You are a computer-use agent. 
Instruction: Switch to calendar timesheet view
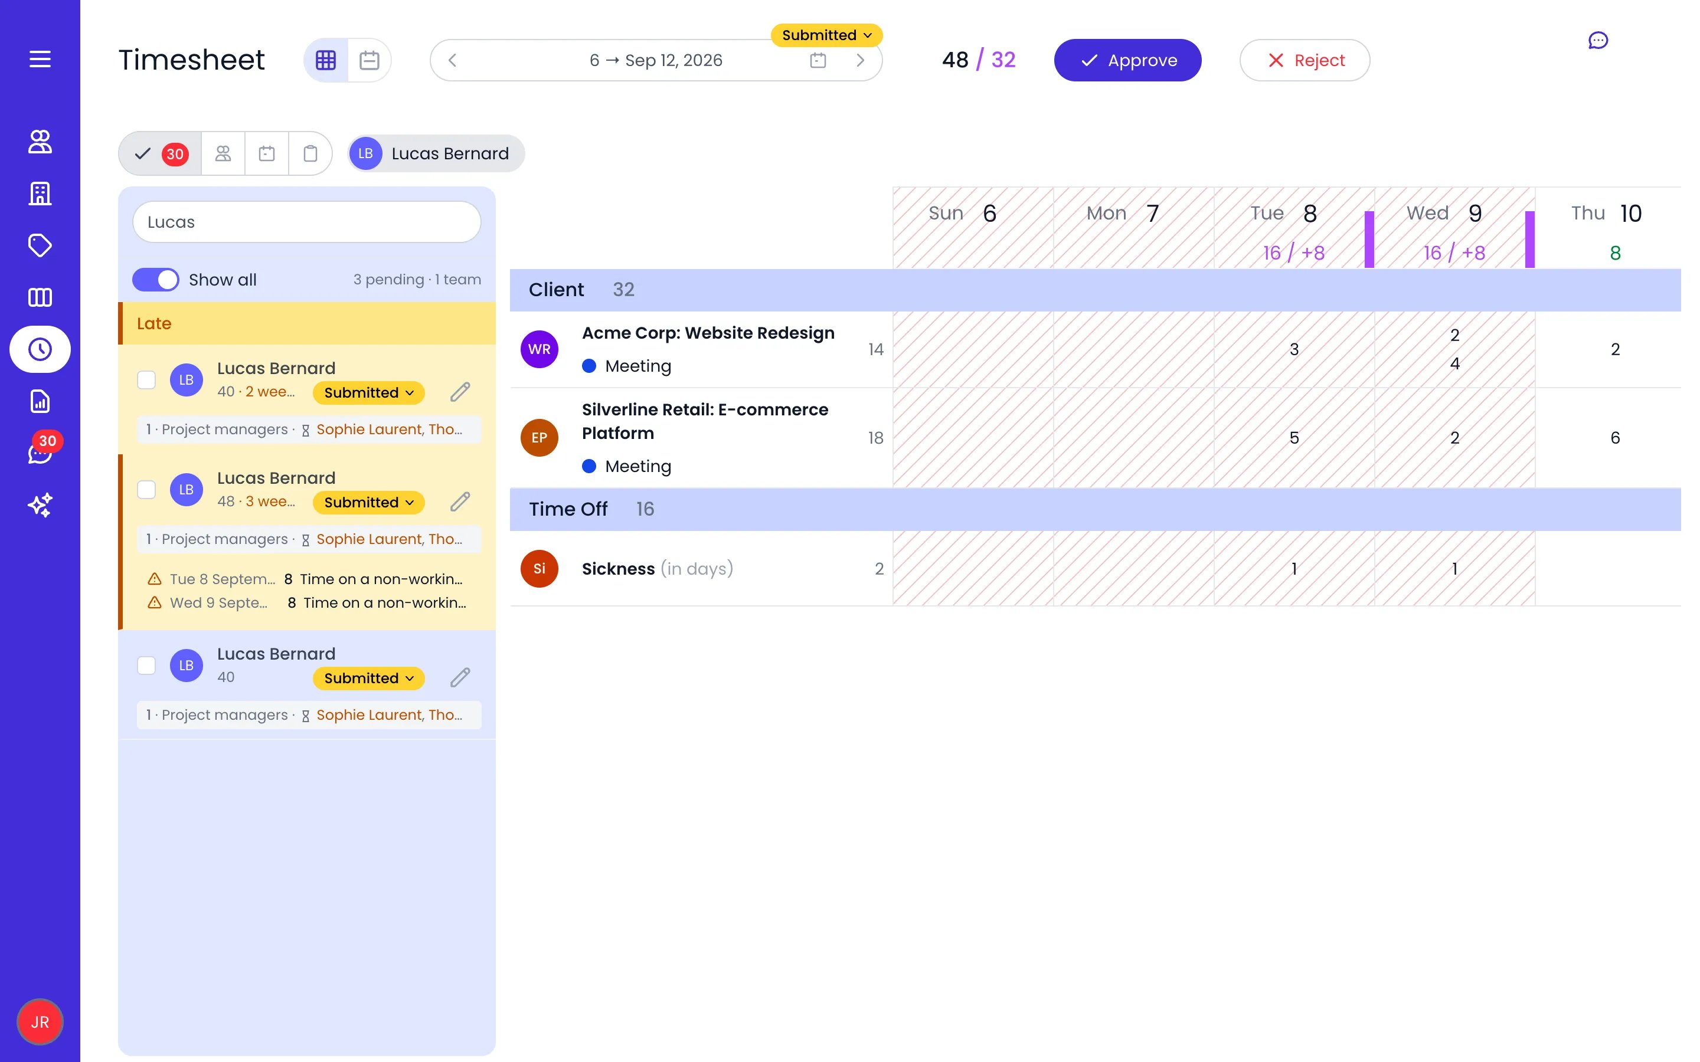tap(370, 60)
